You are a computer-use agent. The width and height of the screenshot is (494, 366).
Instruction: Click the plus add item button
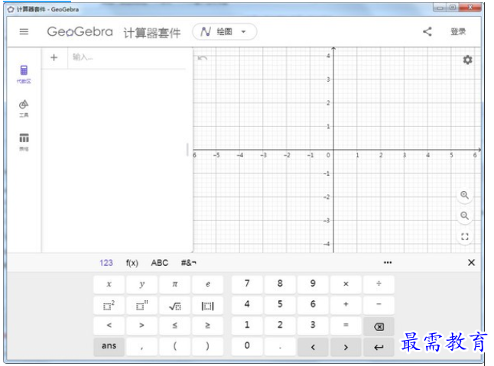click(54, 57)
